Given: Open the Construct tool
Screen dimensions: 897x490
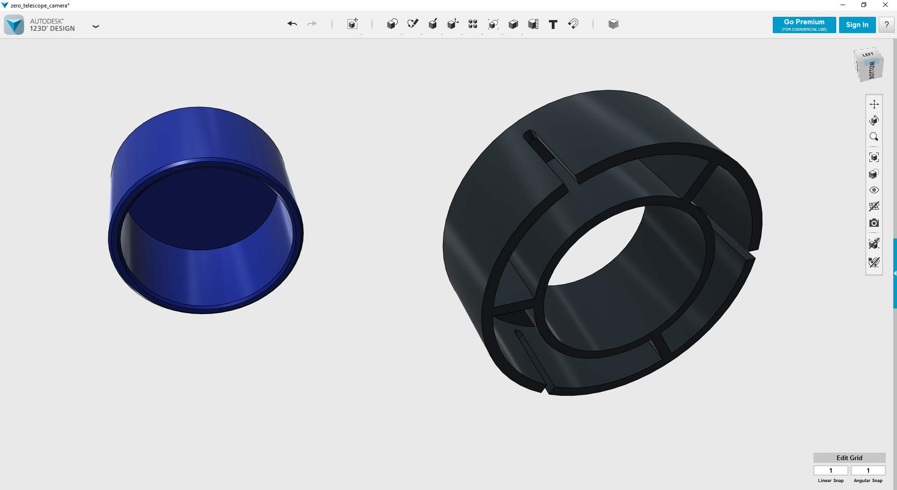Looking at the screenshot, I should tap(433, 24).
